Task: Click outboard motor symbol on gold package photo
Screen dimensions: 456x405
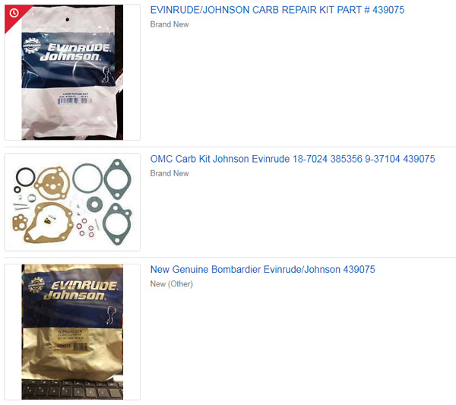Action: point(110,315)
